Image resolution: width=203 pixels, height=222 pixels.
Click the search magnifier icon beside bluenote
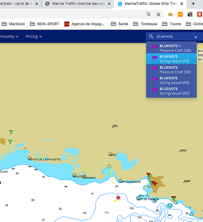pyautogui.click(x=151, y=36)
